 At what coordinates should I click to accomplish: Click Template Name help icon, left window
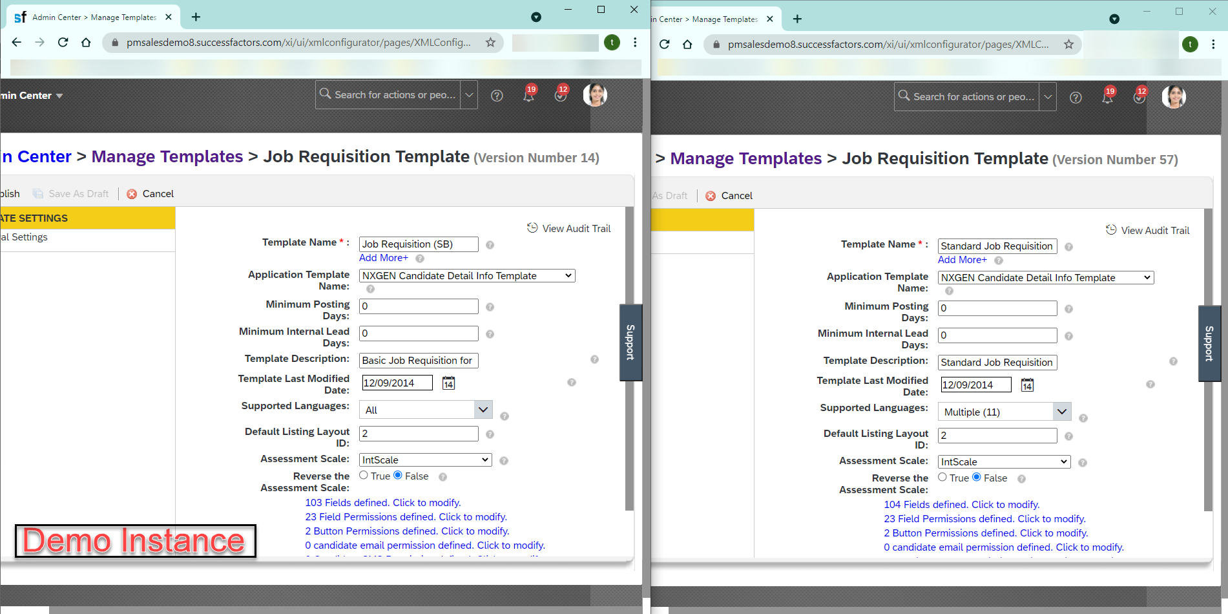click(490, 245)
